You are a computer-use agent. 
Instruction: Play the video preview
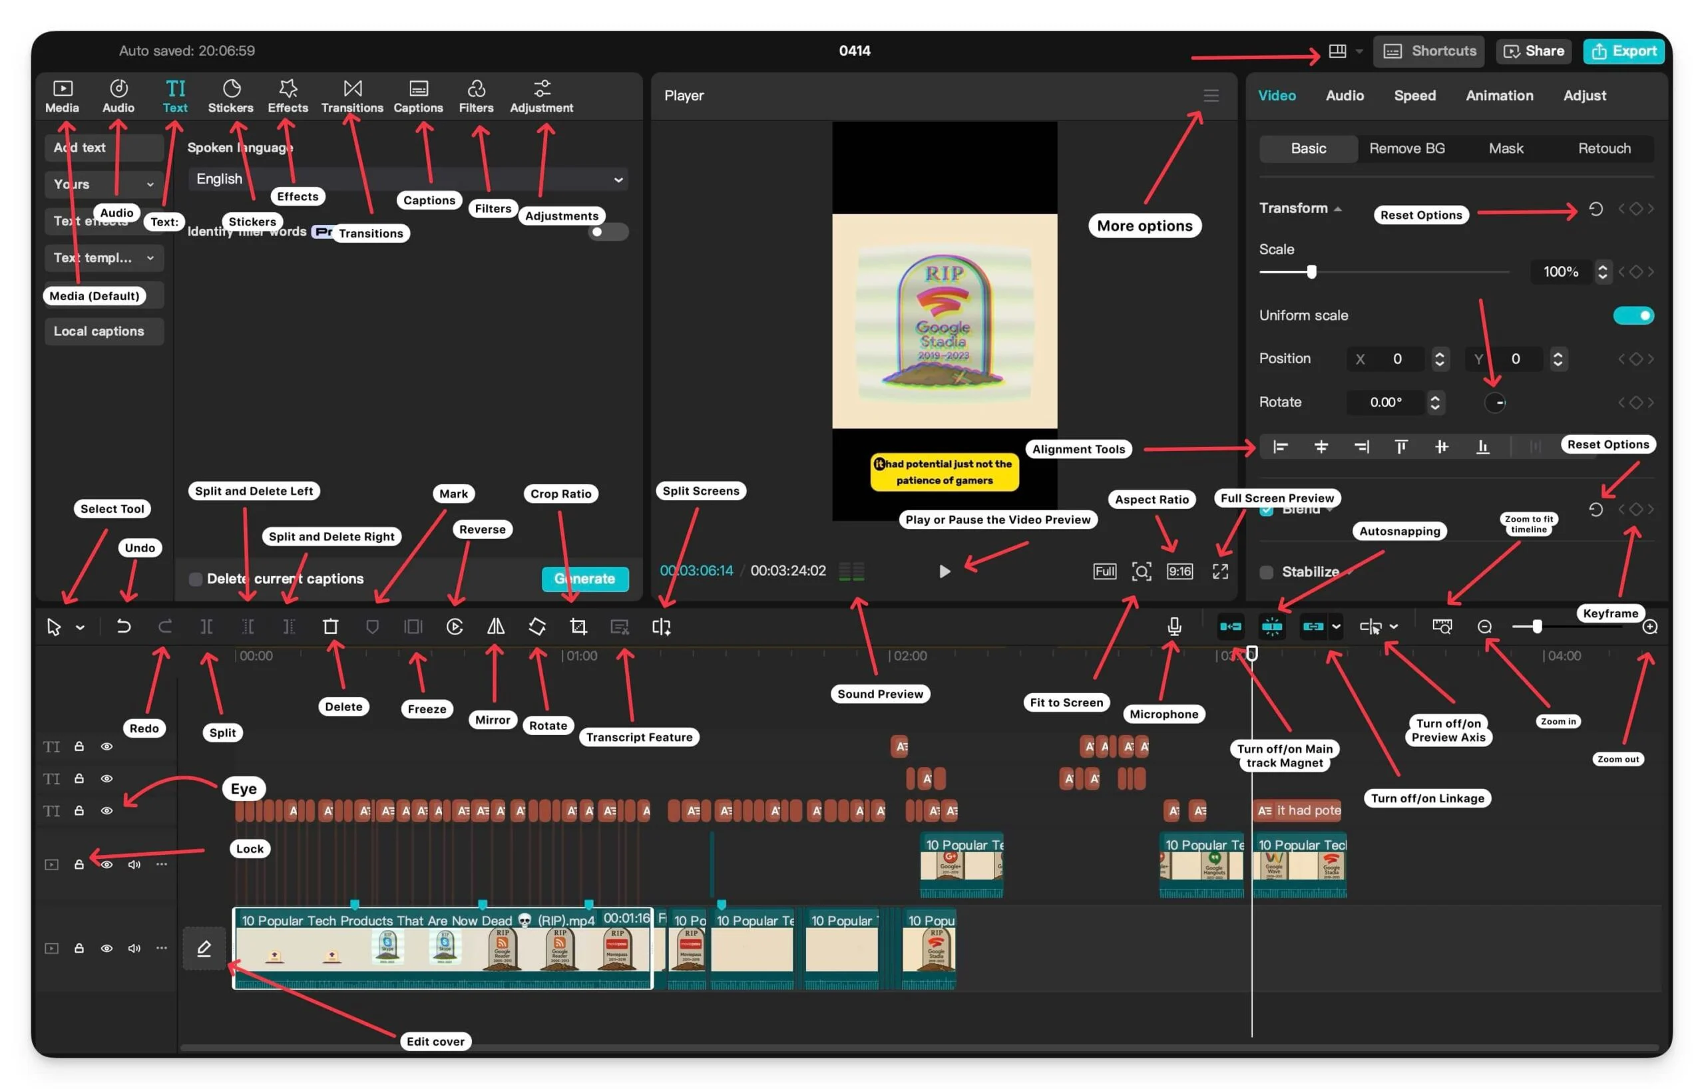(x=944, y=571)
